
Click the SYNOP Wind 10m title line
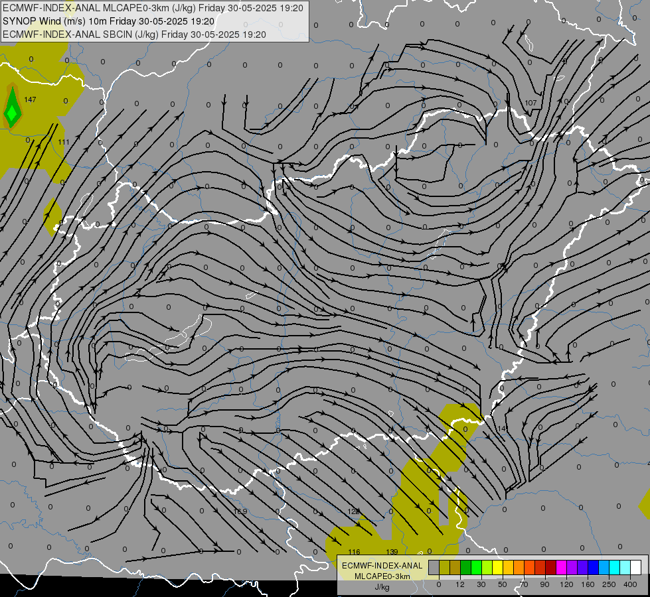[109, 21]
